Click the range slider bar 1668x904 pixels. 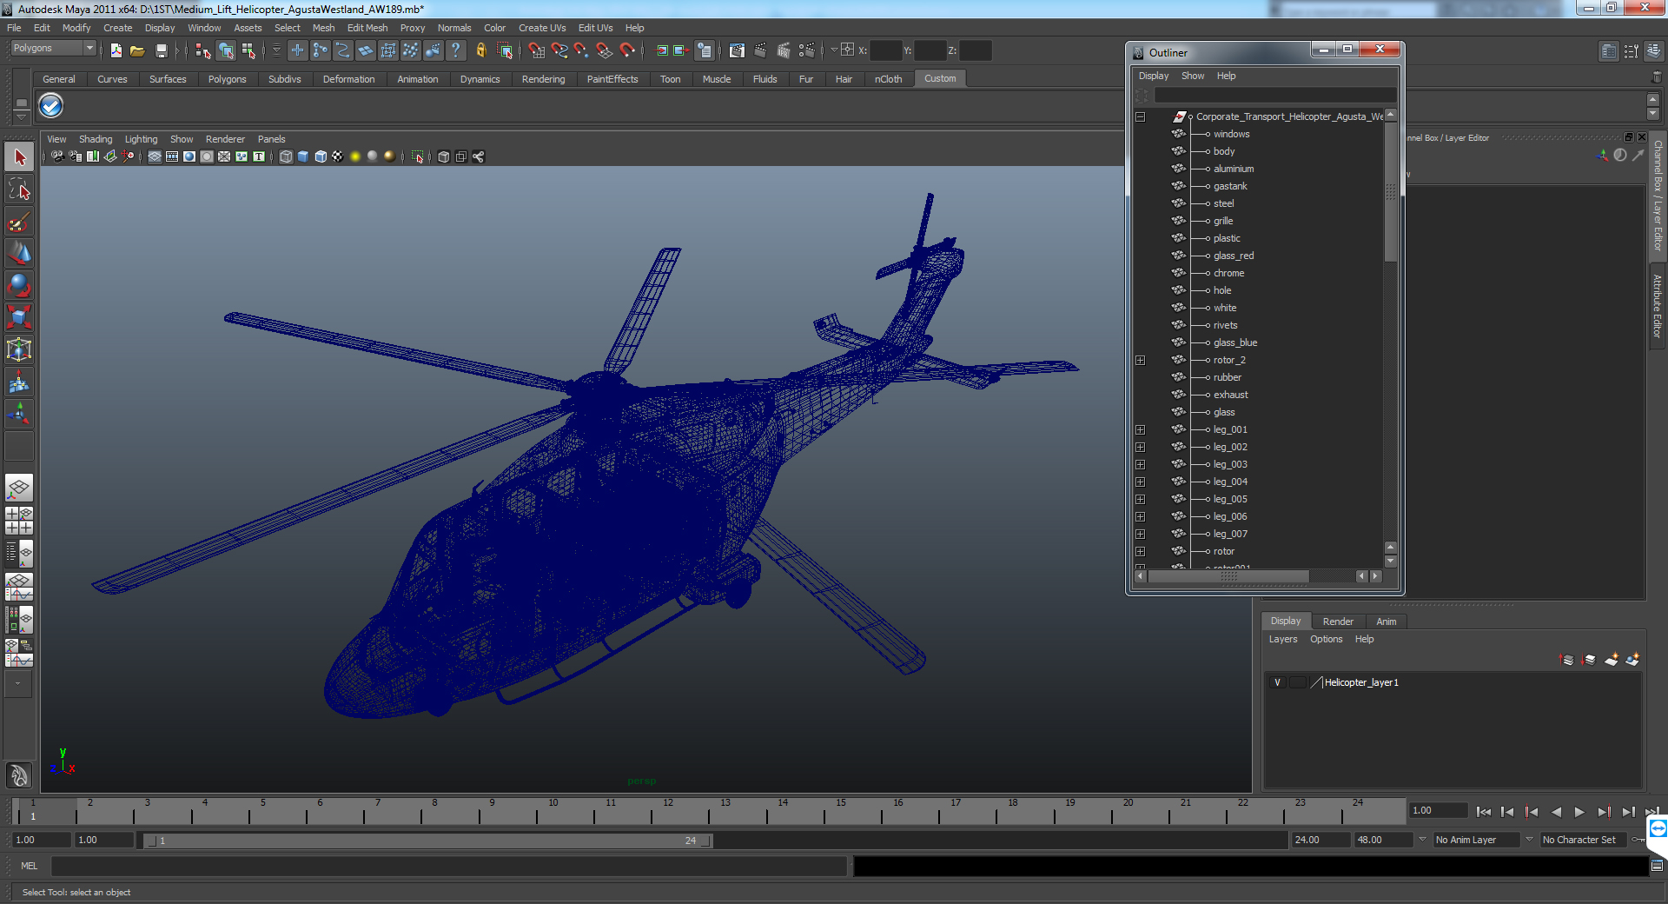tap(427, 841)
